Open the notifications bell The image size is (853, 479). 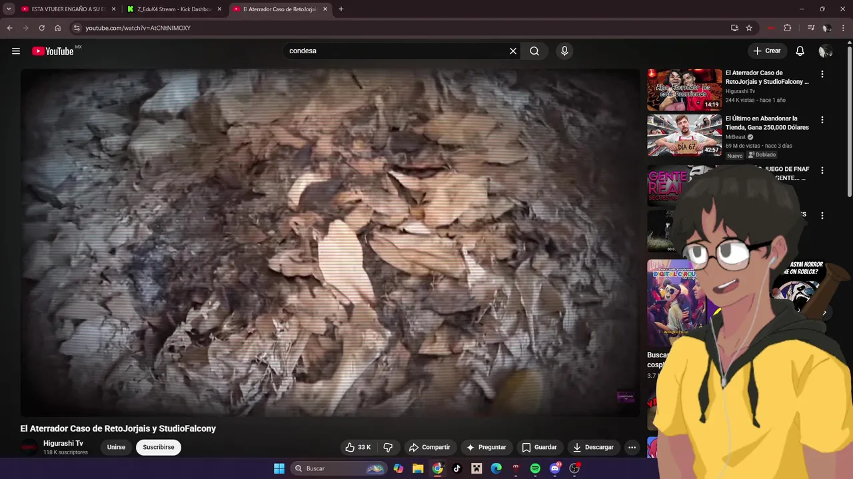point(800,51)
